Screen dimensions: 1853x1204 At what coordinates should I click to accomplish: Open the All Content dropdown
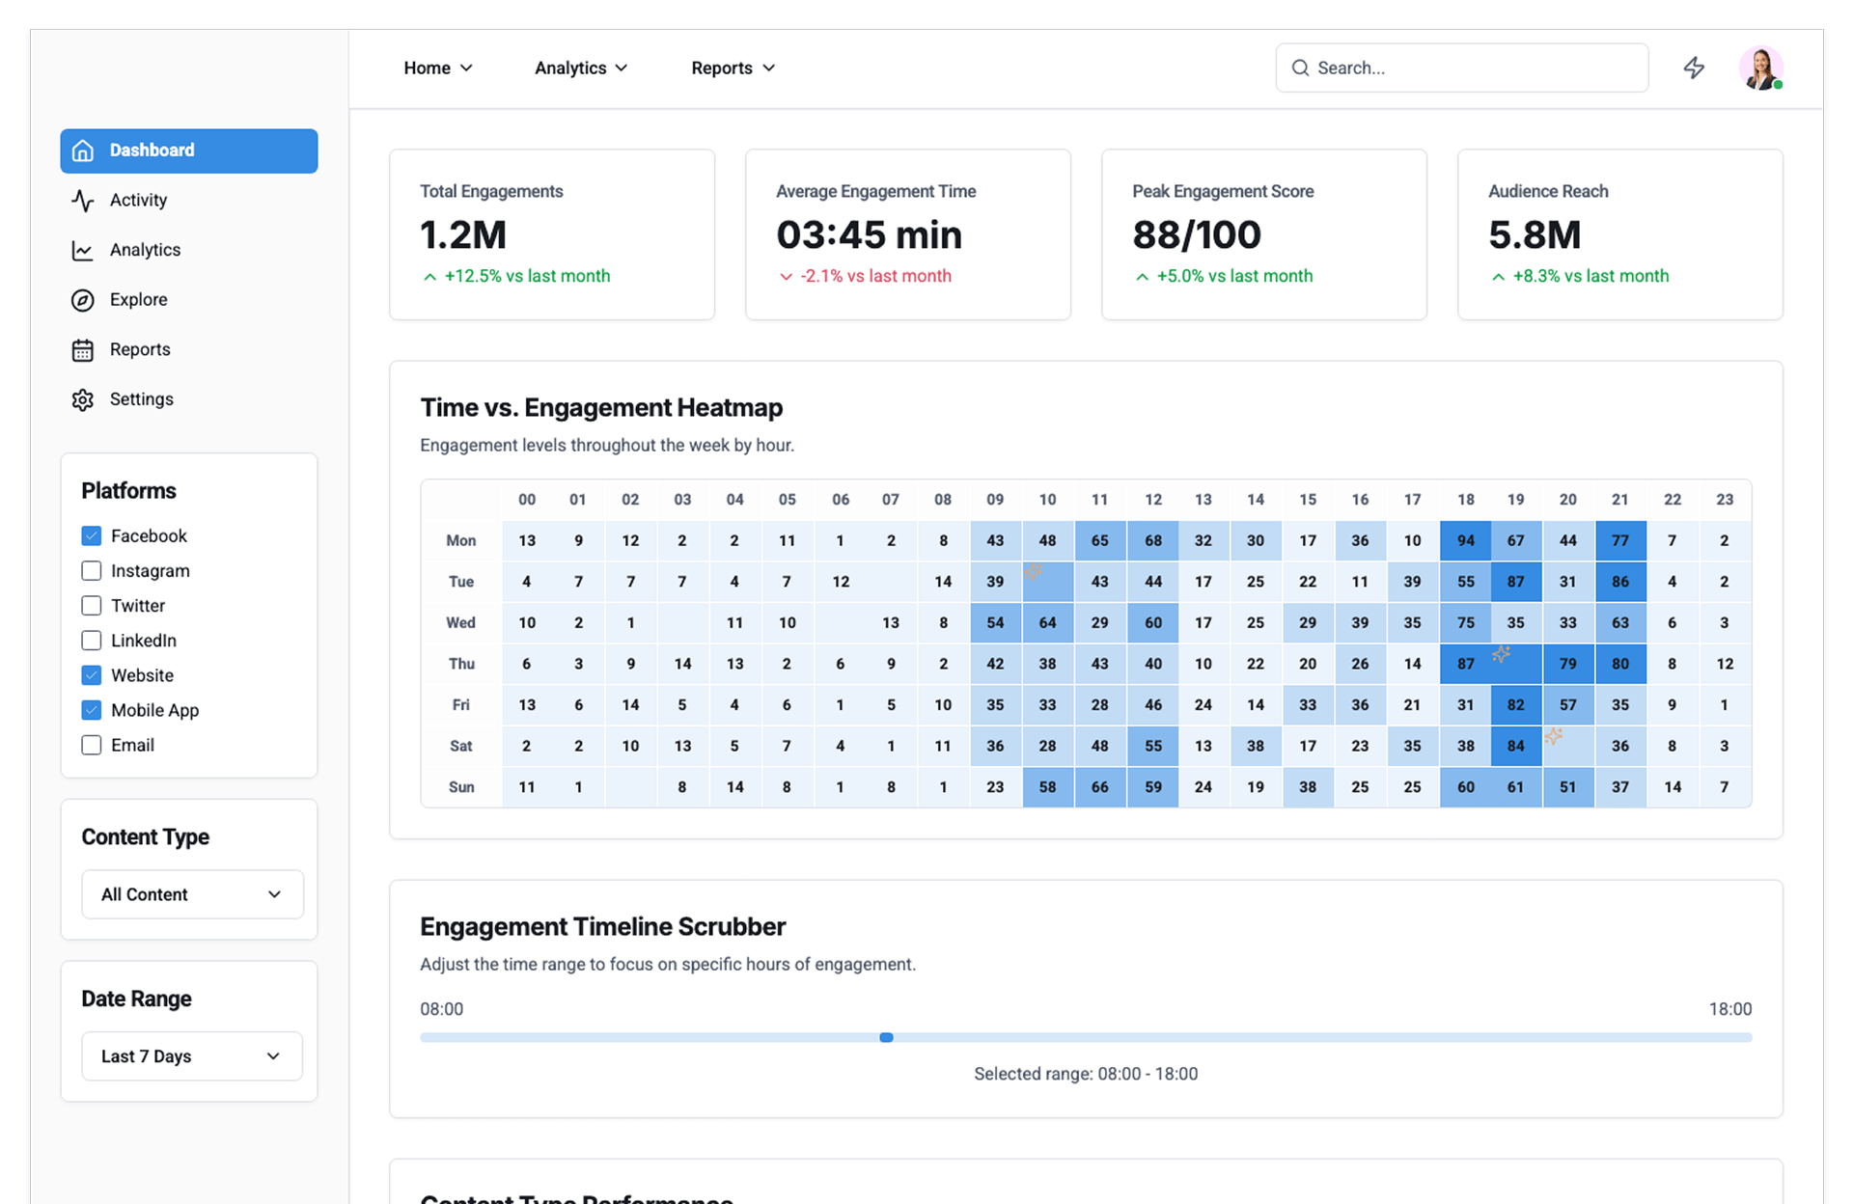(x=192, y=894)
